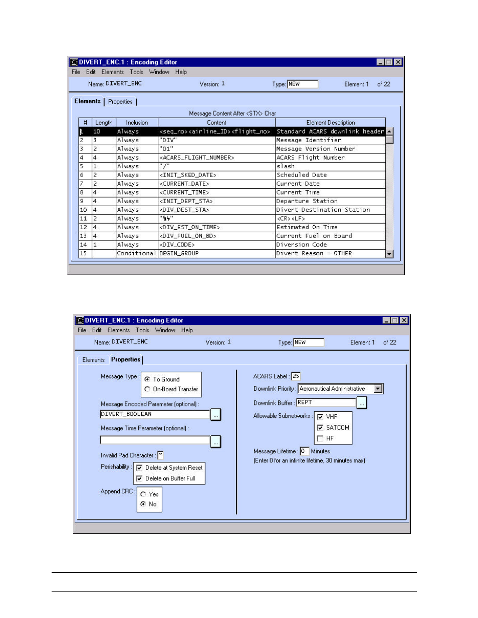Click the browse button next to DIVERT_BOOLEAN field

coord(215,415)
